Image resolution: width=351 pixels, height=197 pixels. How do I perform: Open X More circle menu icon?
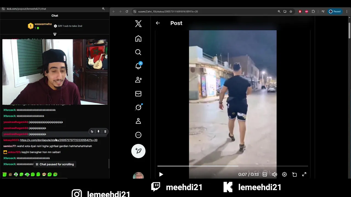(x=138, y=135)
